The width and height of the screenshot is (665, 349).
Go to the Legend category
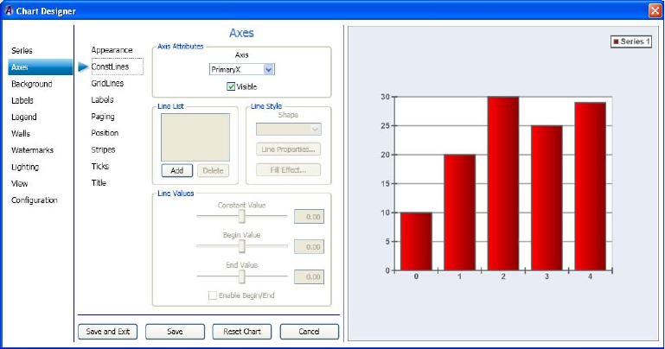click(23, 117)
